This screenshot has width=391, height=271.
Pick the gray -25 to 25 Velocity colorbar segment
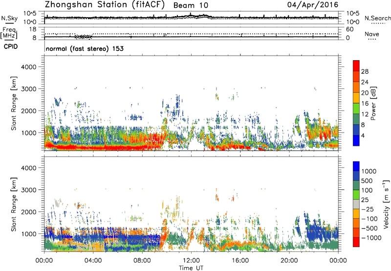[356, 204]
